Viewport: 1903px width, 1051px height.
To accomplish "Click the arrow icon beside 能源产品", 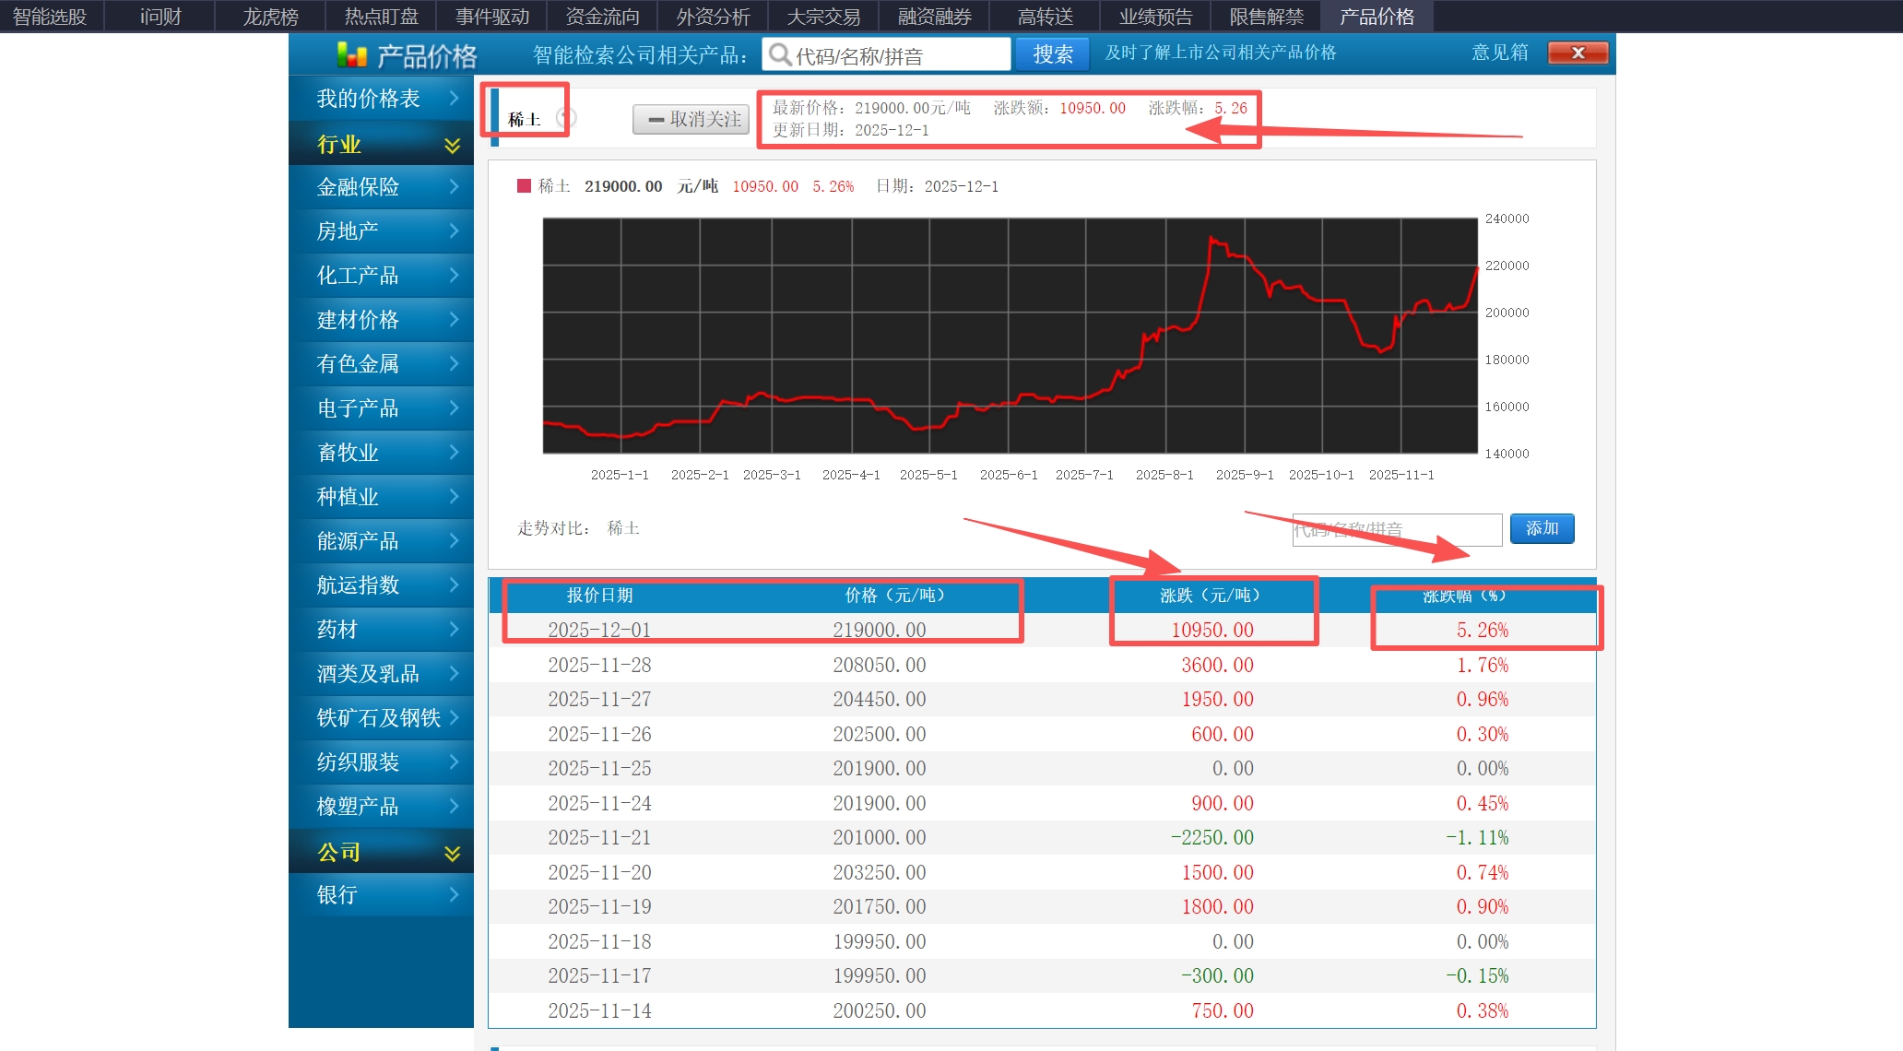I will [454, 540].
